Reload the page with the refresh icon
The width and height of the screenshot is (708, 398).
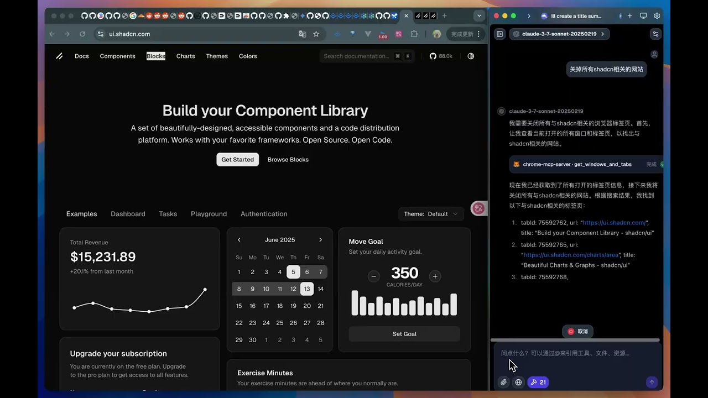point(82,34)
